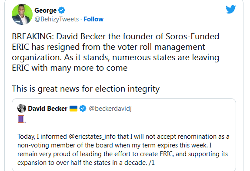Click George's blue verified badge

click(x=61, y=10)
